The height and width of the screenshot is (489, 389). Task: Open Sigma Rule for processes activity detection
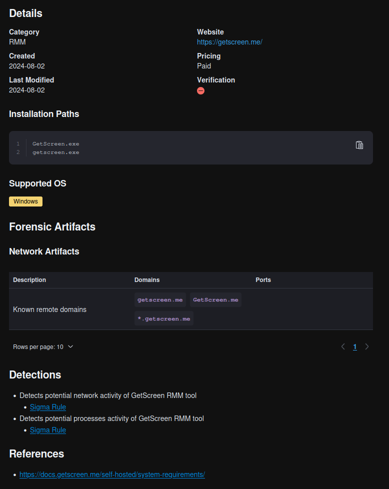click(47, 430)
